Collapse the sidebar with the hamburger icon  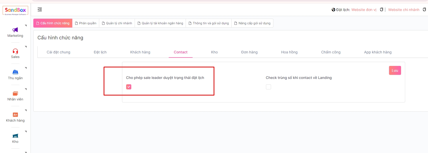[40, 9]
